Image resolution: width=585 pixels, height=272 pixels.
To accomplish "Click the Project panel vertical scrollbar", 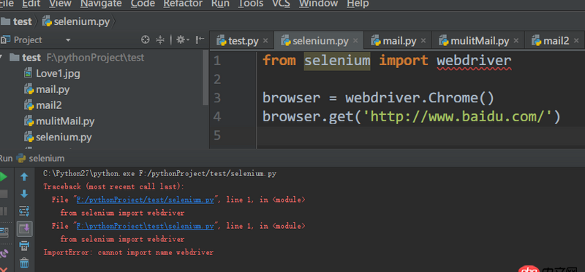I will tap(205, 77).
